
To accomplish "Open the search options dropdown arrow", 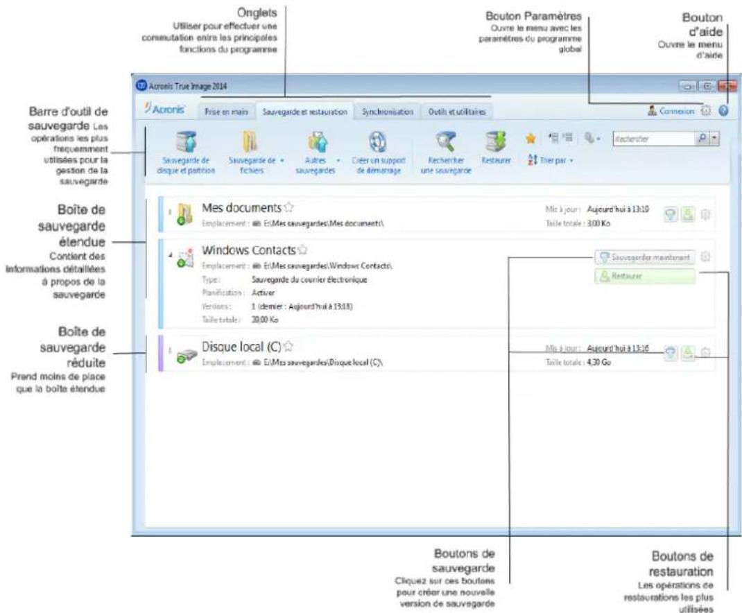I will pos(714,138).
